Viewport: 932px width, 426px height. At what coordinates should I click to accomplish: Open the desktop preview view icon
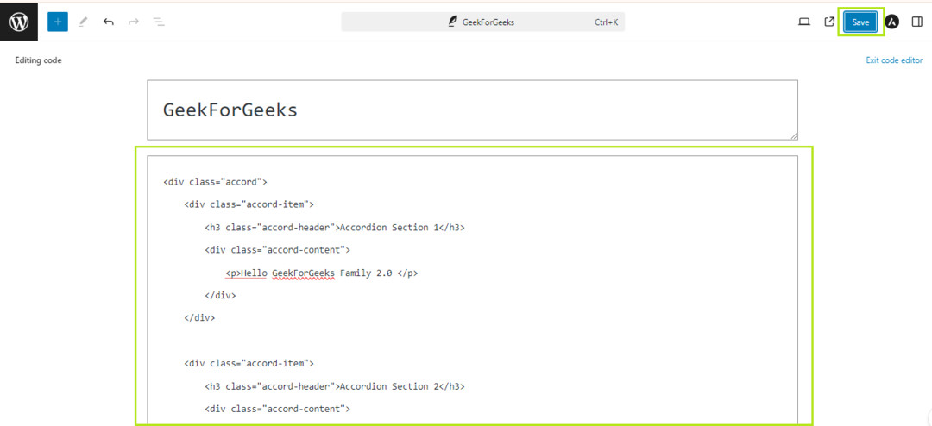pos(804,22)
